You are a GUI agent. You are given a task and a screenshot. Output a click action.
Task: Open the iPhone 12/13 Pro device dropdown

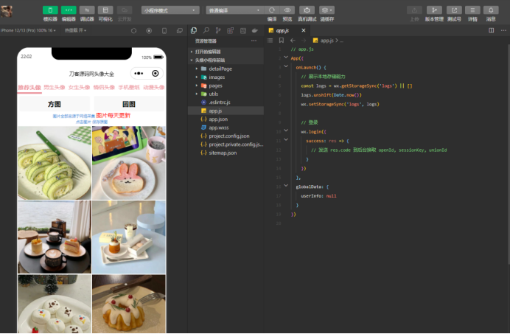pyautogui.click(x=28, y=30)
